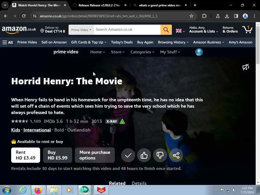Viewport: 260px width, 195px height.
Task: Open Chrome profile avatar icon
Action: pyautogui.click(x=245, y=16)
